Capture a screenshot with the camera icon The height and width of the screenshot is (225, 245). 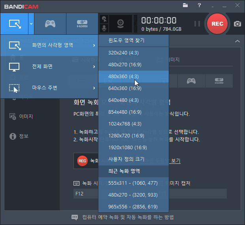(x=237, y=24)
